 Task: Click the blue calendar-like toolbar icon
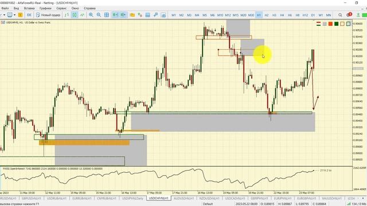(x=148, y=15)
